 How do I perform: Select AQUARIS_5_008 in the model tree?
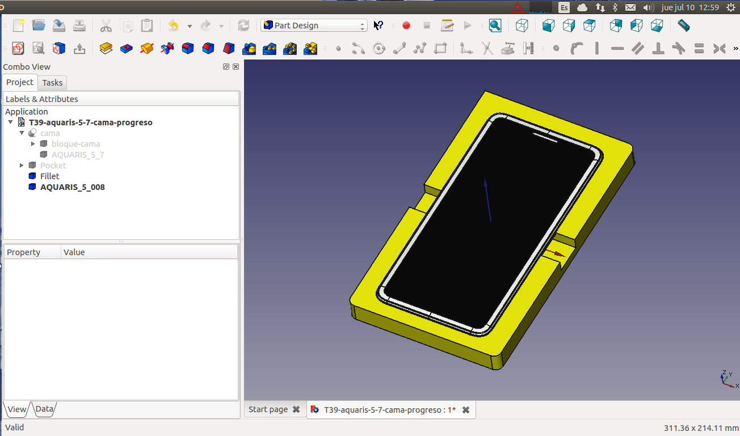72,187
